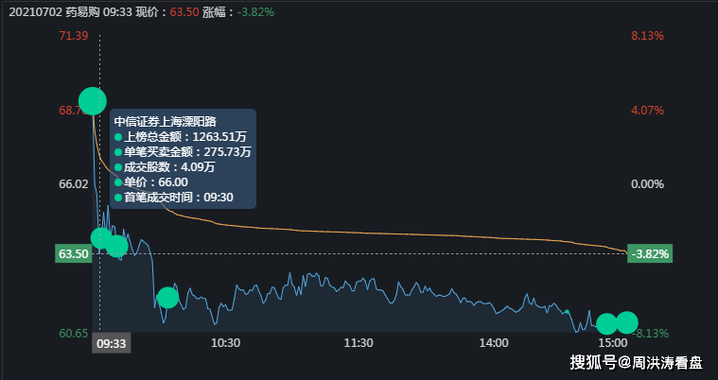Click the large green marker at chart top-left
The width and height of the screenshot is (718, 380).
(92, 100)
